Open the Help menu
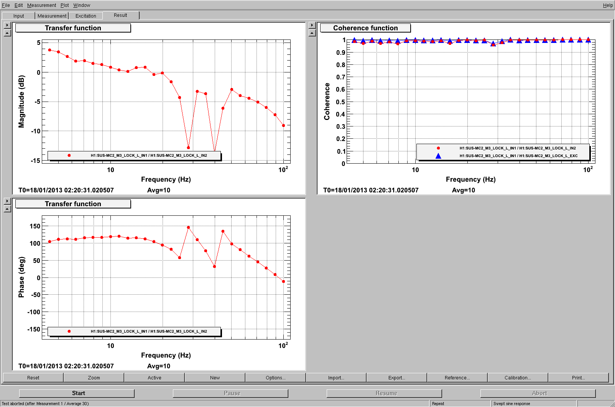Viewport: 615px width, 407px height. [608, 5]
